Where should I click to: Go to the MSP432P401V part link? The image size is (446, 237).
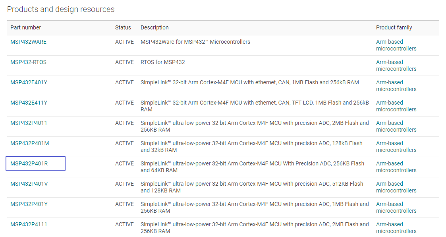(29, 184)
